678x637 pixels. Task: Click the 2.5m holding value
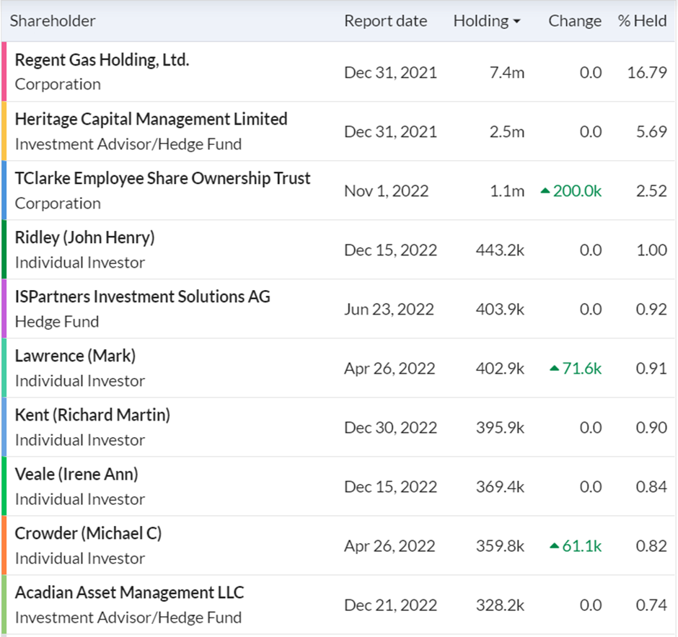click(x=507, y=132)
